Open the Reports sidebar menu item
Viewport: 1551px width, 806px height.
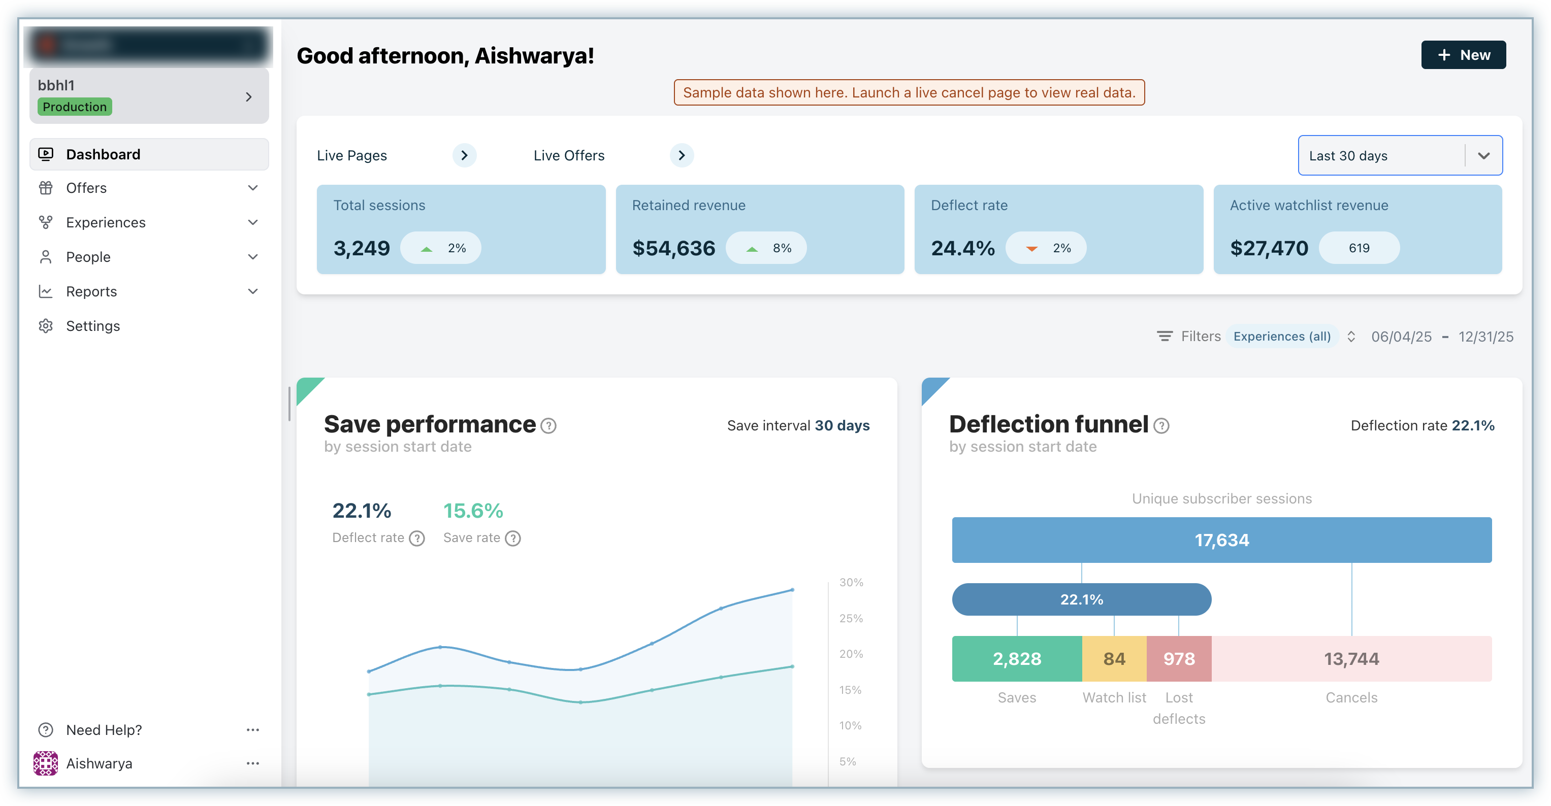pos(91,291)
